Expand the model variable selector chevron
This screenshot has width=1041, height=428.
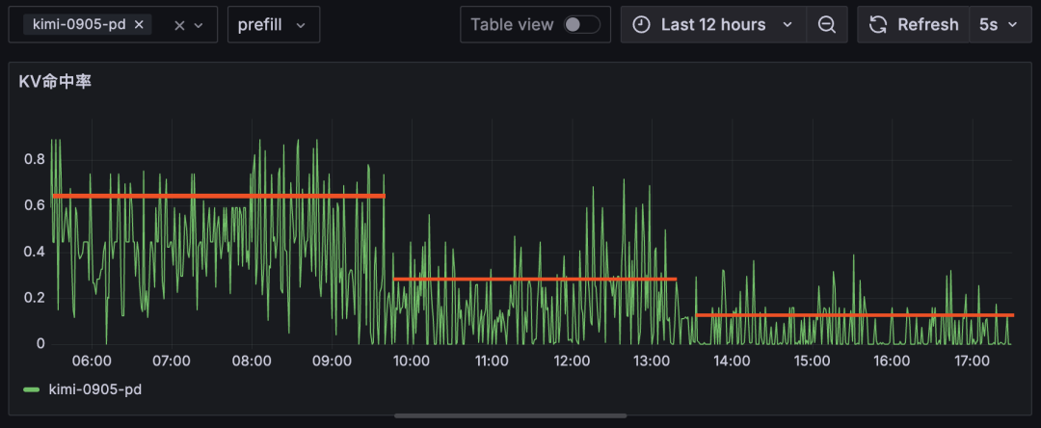[199, 25]
